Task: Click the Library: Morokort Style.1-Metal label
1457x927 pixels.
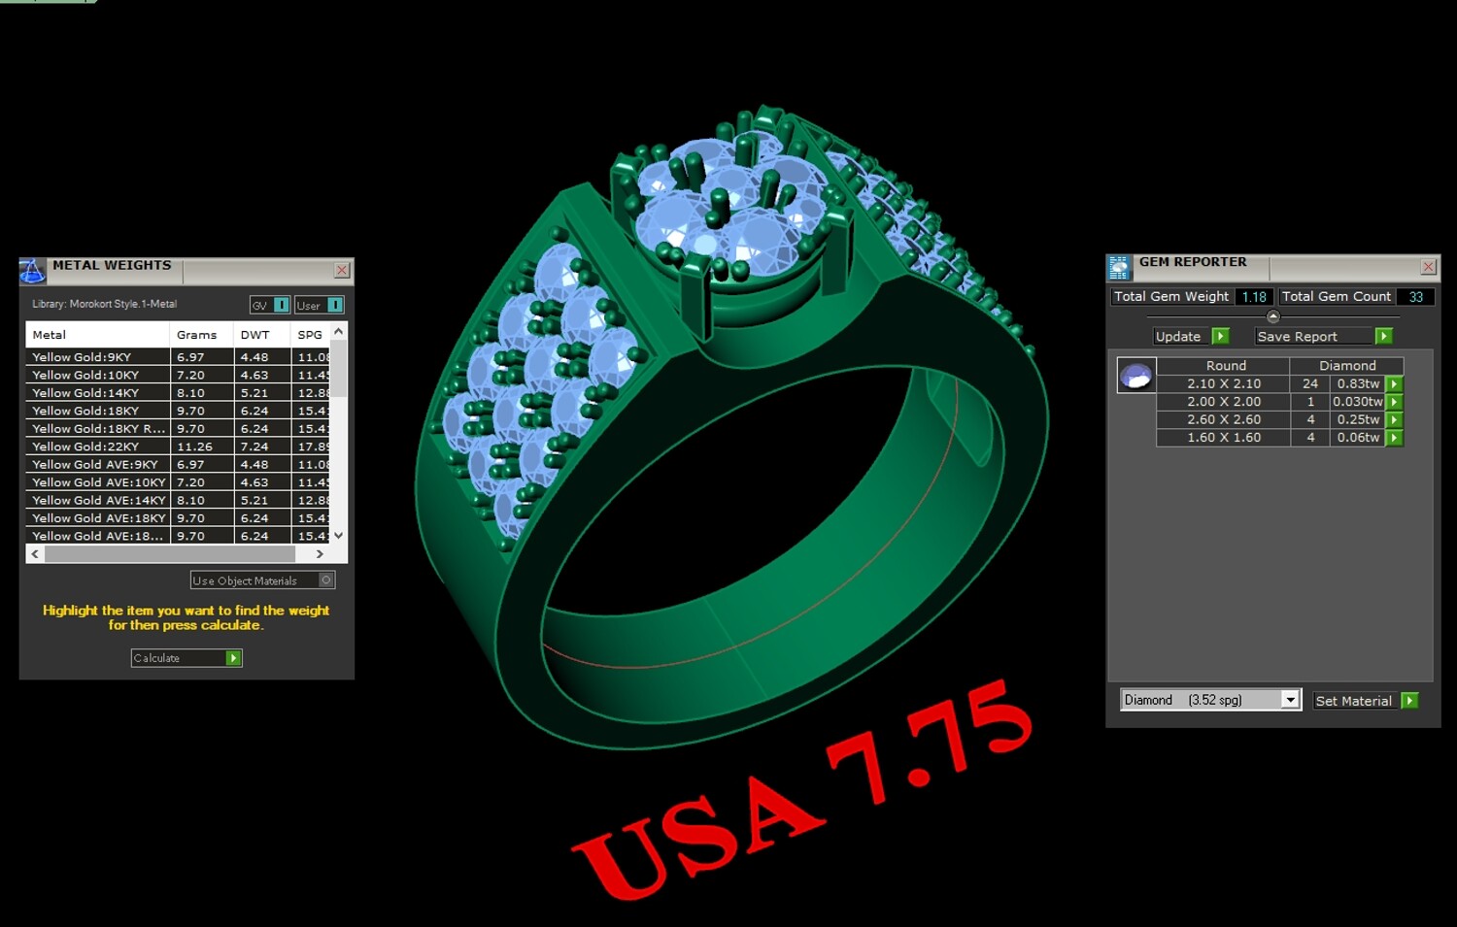Action: [105, 305]
